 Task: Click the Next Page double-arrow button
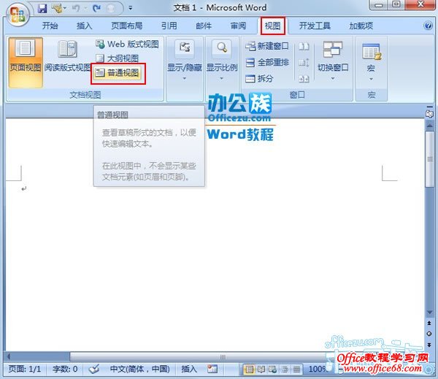point(429,345)
